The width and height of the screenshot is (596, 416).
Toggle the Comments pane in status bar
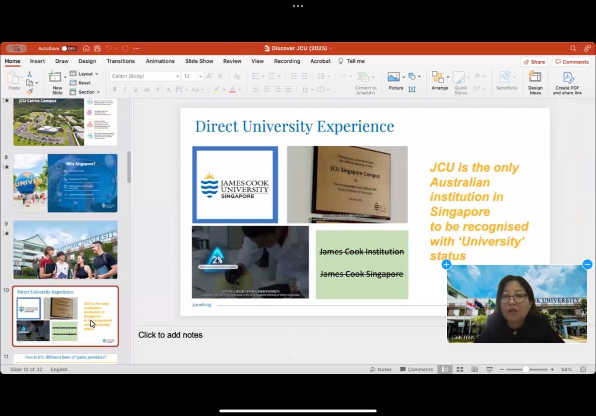[416, 369]
